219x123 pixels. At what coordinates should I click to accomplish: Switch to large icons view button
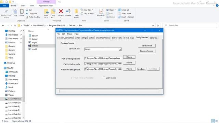point(217,121)
